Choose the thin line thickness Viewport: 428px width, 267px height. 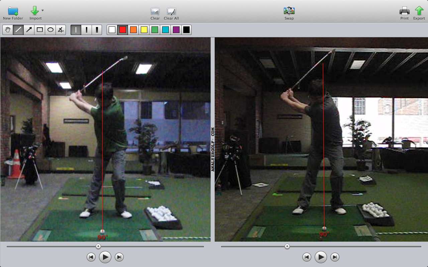click(76, 30)
